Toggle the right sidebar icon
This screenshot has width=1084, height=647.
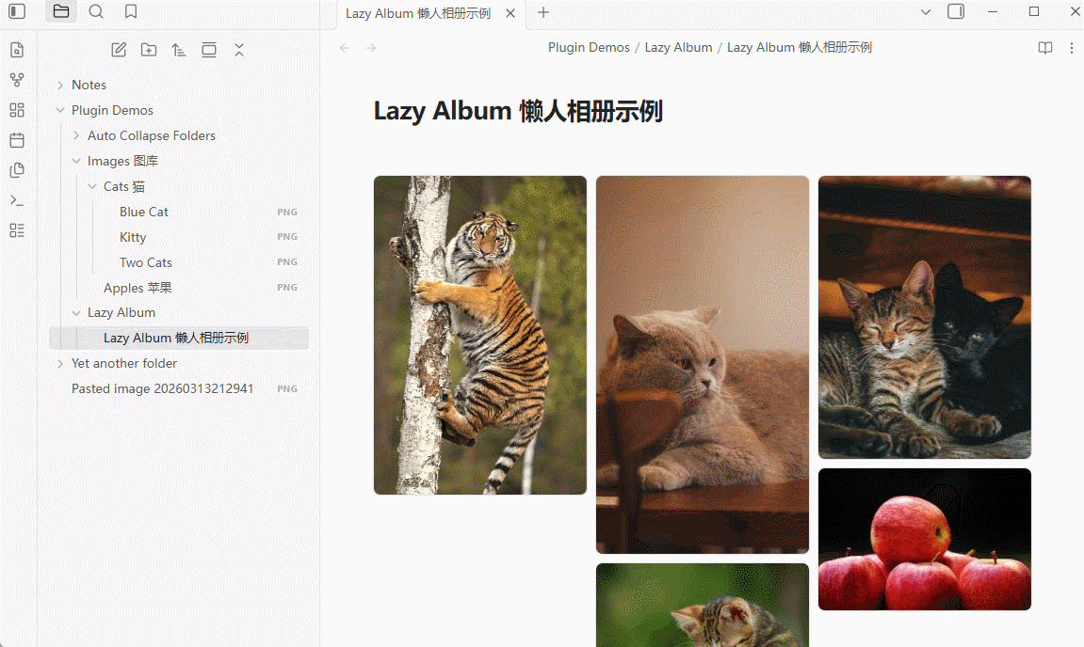click(956, 11)
